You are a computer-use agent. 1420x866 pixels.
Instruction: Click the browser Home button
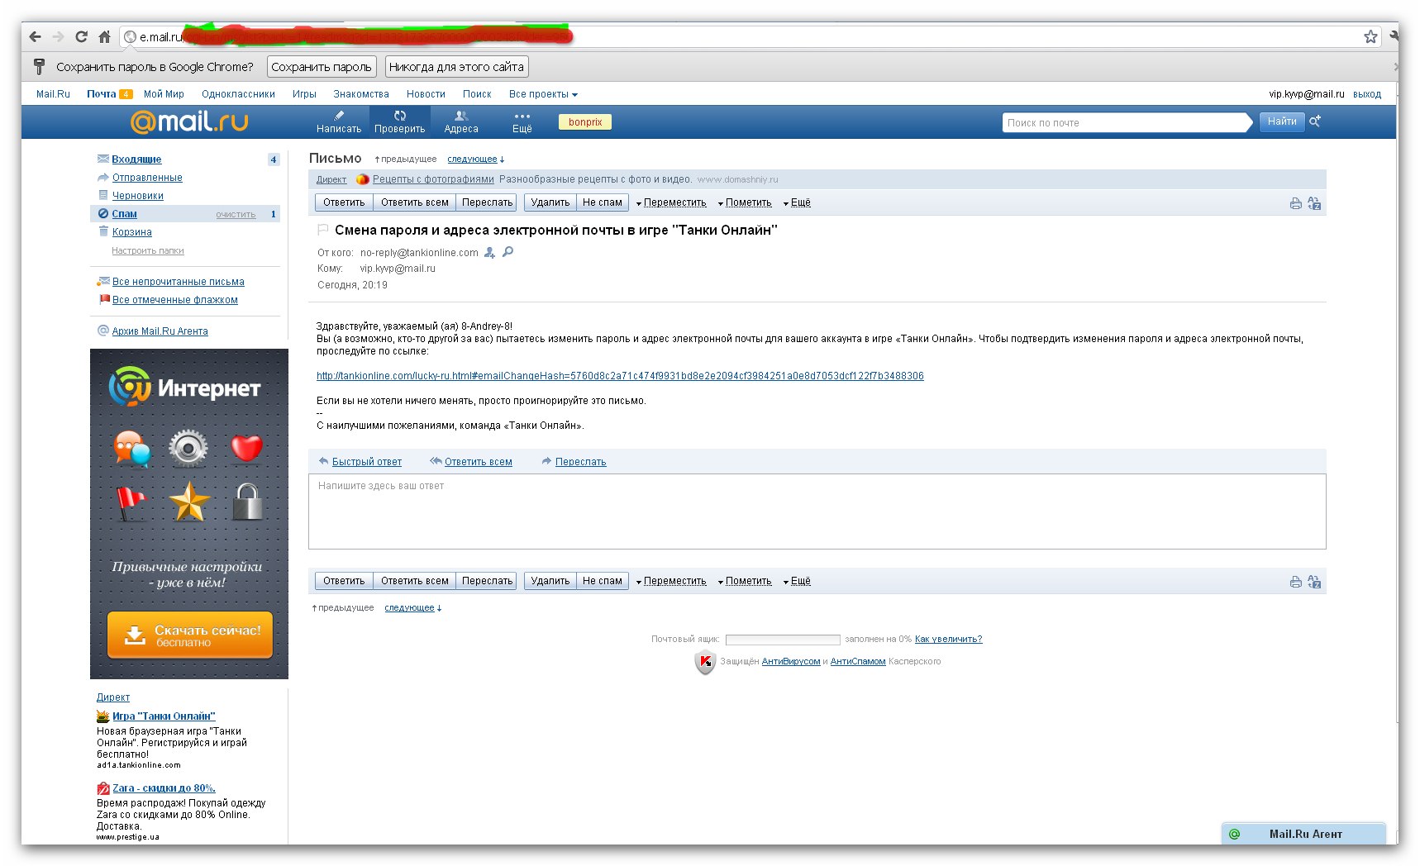tap(104, 36)
